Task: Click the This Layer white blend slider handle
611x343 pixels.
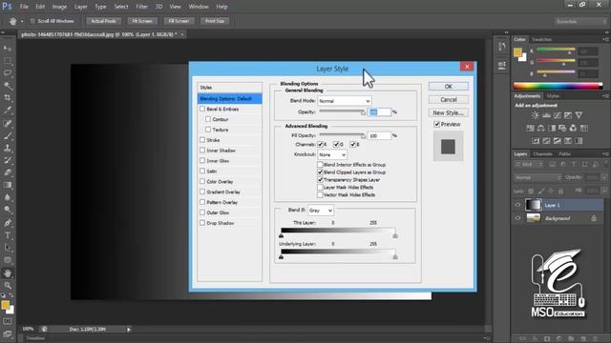Action: (395, 236)
